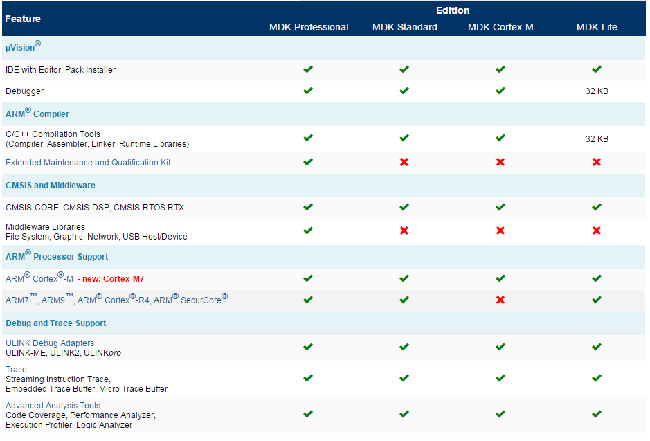650x441 pixels.
Task: Click ULINK-ME, ULINK2, ULINKpro text
Action: (x=63, y=352)
